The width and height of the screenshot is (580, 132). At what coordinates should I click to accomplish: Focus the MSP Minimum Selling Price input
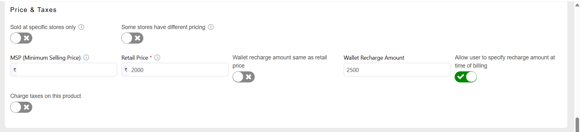[66, 70]
